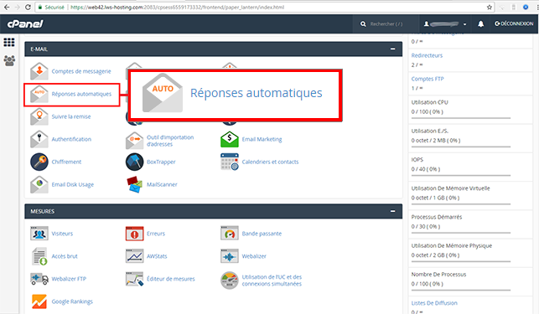Click the MailScanner link
Image resolution: width=539 pixels, height=314 pixels.
point(162,184)
